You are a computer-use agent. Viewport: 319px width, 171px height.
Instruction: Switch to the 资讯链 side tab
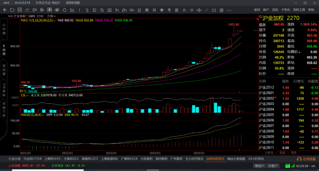pos(4,70)
